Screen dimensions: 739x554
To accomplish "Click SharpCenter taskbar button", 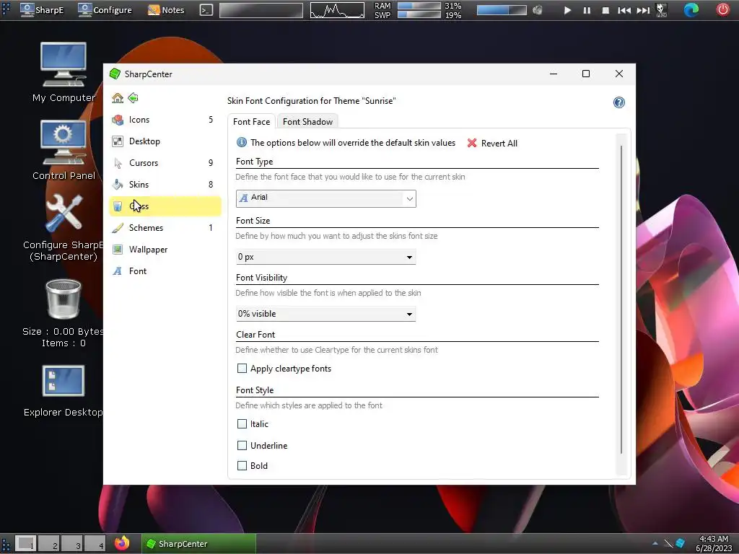I will point(198,544).
